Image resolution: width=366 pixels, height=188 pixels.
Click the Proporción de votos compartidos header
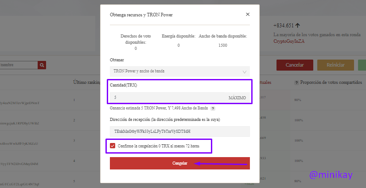331,83
